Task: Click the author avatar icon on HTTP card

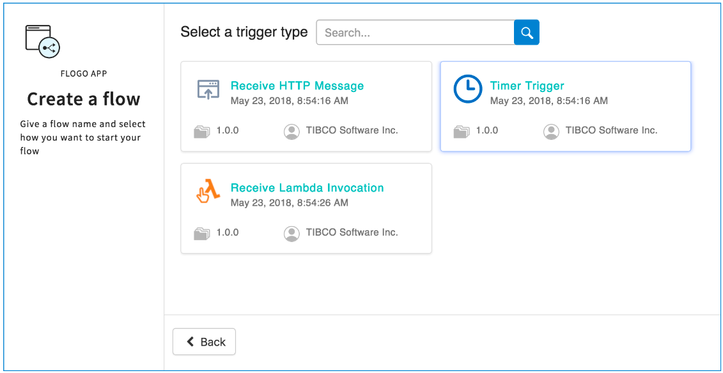Action: tap(292, 132)
